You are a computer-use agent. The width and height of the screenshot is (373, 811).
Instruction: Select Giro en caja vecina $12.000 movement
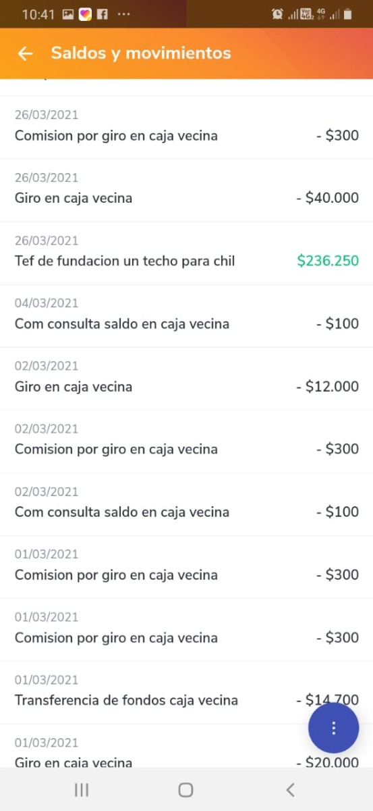pyautogui.click(x=186, y=378)
